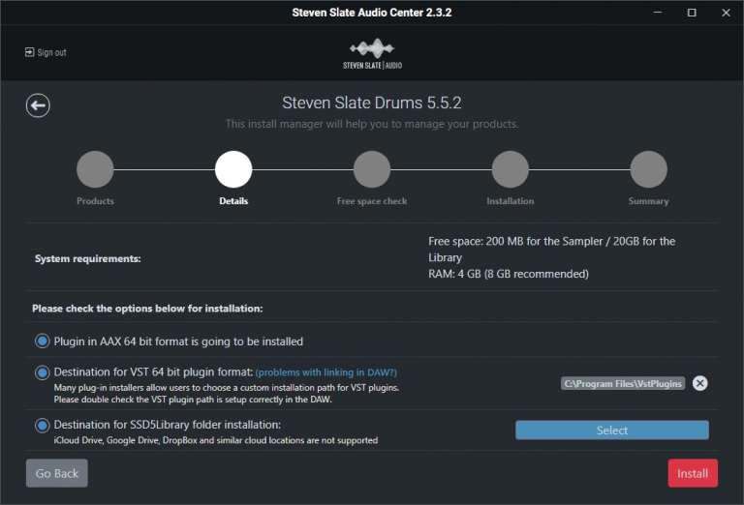Click the Details step circle

tap(233, 169)
